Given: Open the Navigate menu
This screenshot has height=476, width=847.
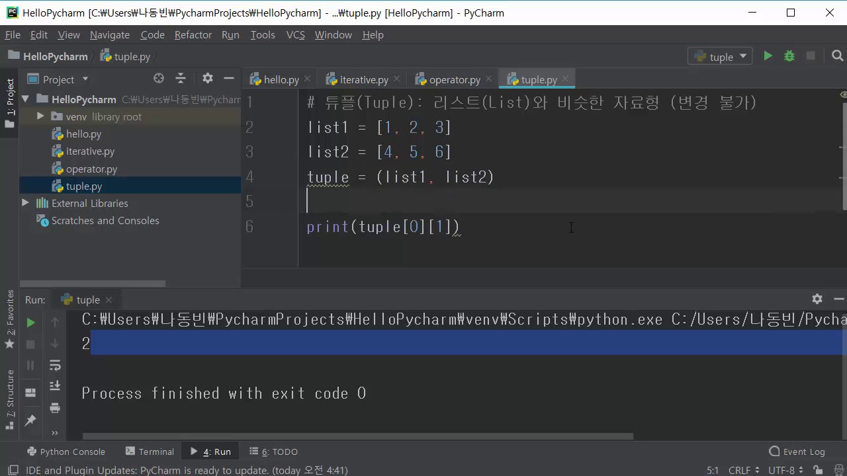Looking at the screenshot, I should pyautogui.click(x=110, y=34).
